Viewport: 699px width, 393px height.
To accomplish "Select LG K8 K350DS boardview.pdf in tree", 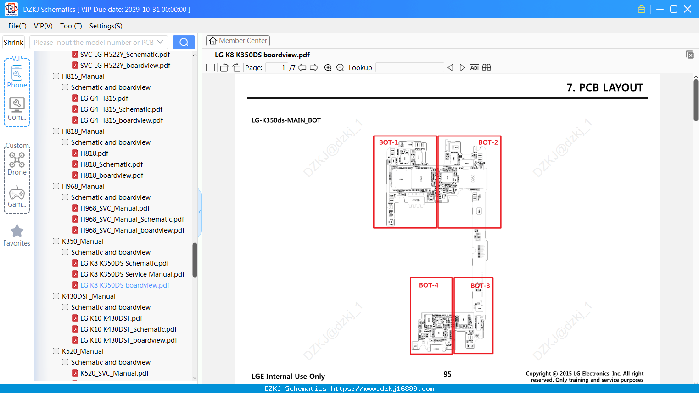I will point(125,285).
